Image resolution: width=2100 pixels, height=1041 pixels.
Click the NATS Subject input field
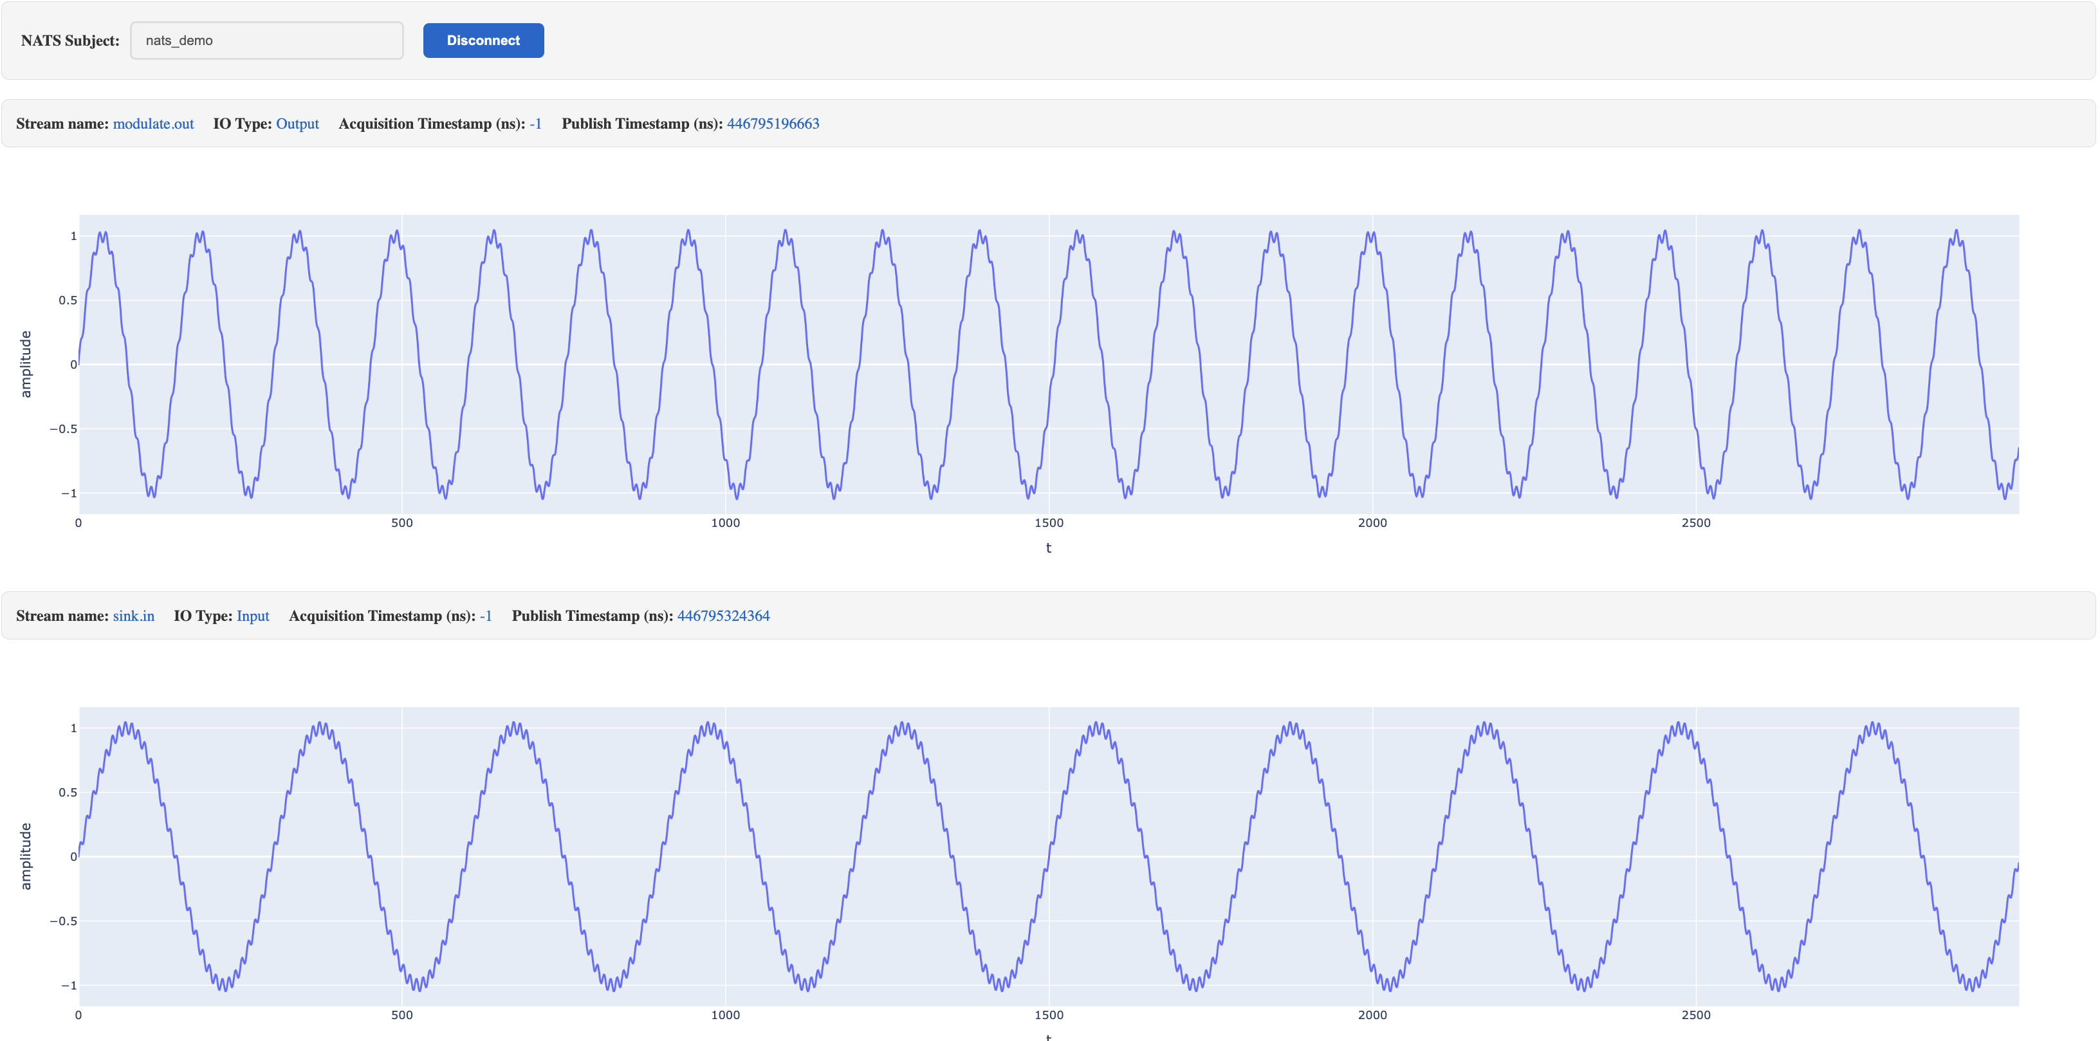click(266, 41)
